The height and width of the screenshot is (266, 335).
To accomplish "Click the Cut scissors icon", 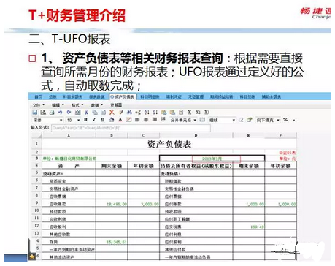I will pos(86,113).
